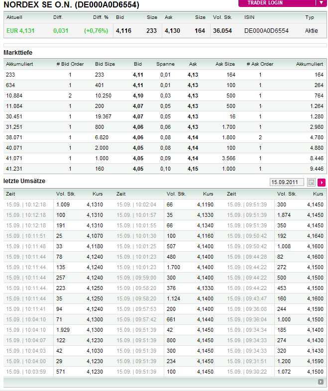Select trade time 15.09. | 10:03:59
This screenshot has width=328, height=391.
(x=26, y=372)
